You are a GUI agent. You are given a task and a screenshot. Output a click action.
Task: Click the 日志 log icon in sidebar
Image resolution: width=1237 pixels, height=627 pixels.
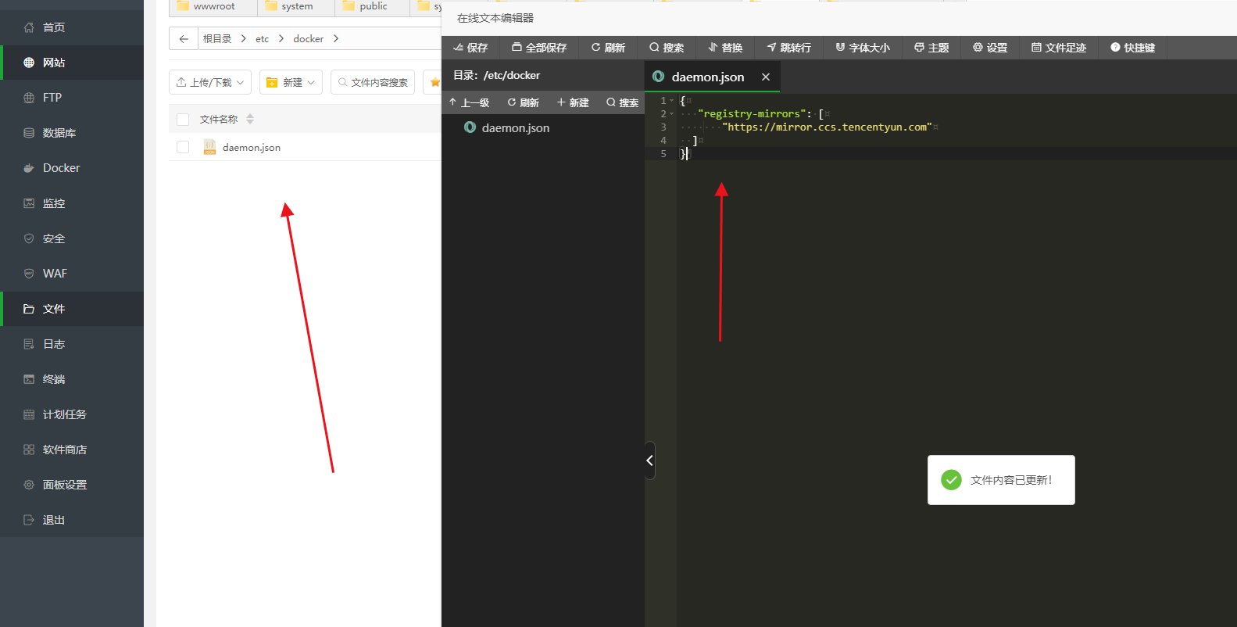(x=29, y=344)
